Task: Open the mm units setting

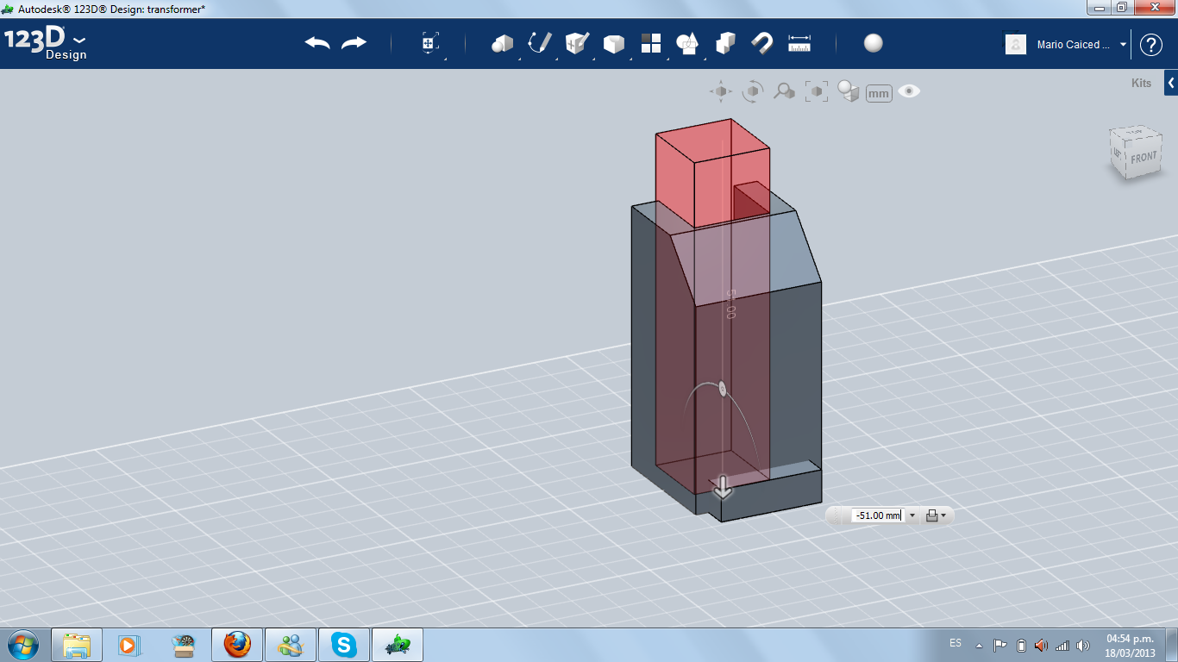Action: 879,93
